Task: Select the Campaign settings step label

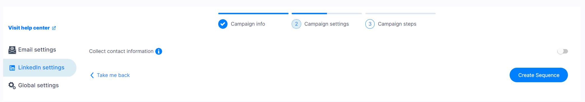Action: tap(326, 24)
